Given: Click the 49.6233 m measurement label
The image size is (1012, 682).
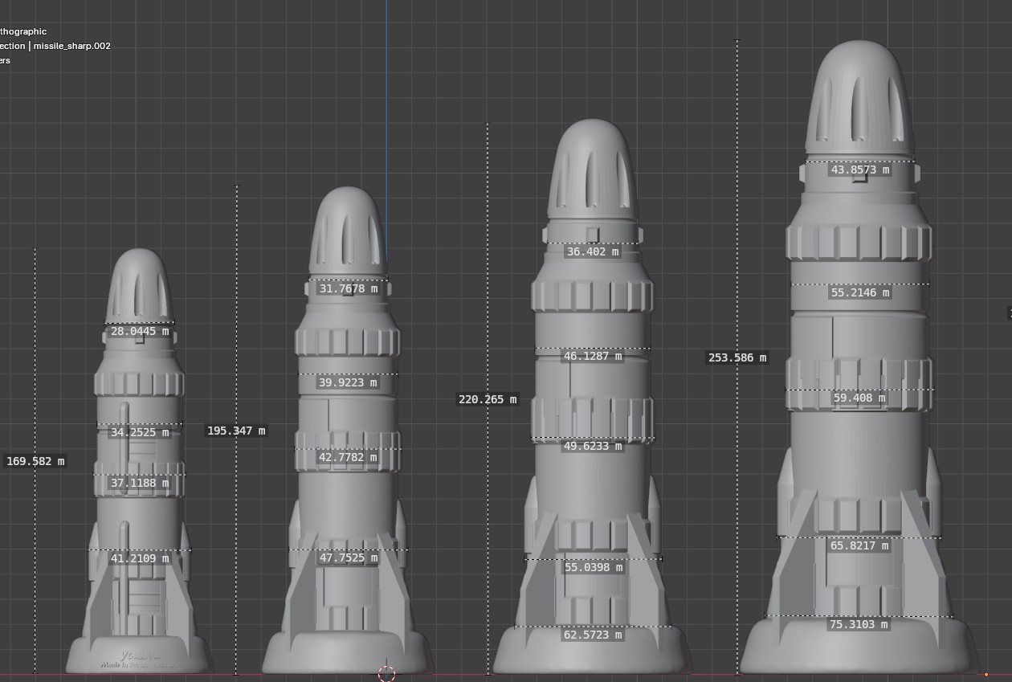Looking at the screenshot, I should pyautogui.click(x=593, y=446).
